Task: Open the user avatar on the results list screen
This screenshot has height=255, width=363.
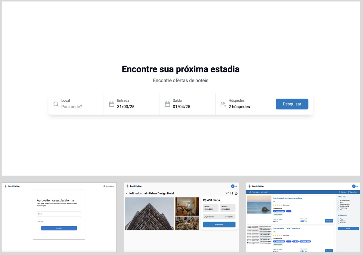Action: coord(354,186)
